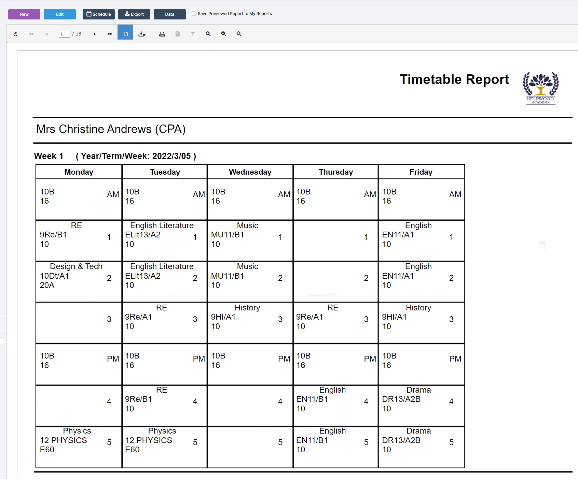The image size is (578, 482).
Task: Toggle the text selection tool
Action: [177, 34]
